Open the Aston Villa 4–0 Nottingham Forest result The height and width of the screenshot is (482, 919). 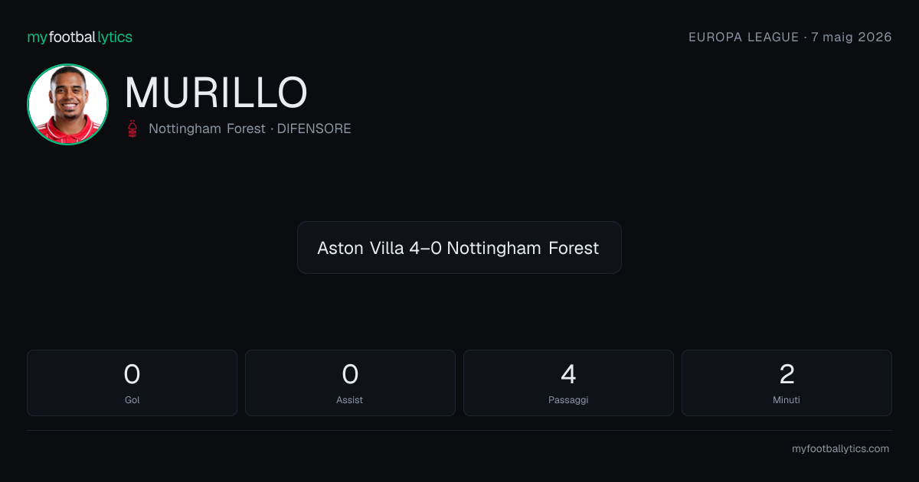[x=459, y=247]
